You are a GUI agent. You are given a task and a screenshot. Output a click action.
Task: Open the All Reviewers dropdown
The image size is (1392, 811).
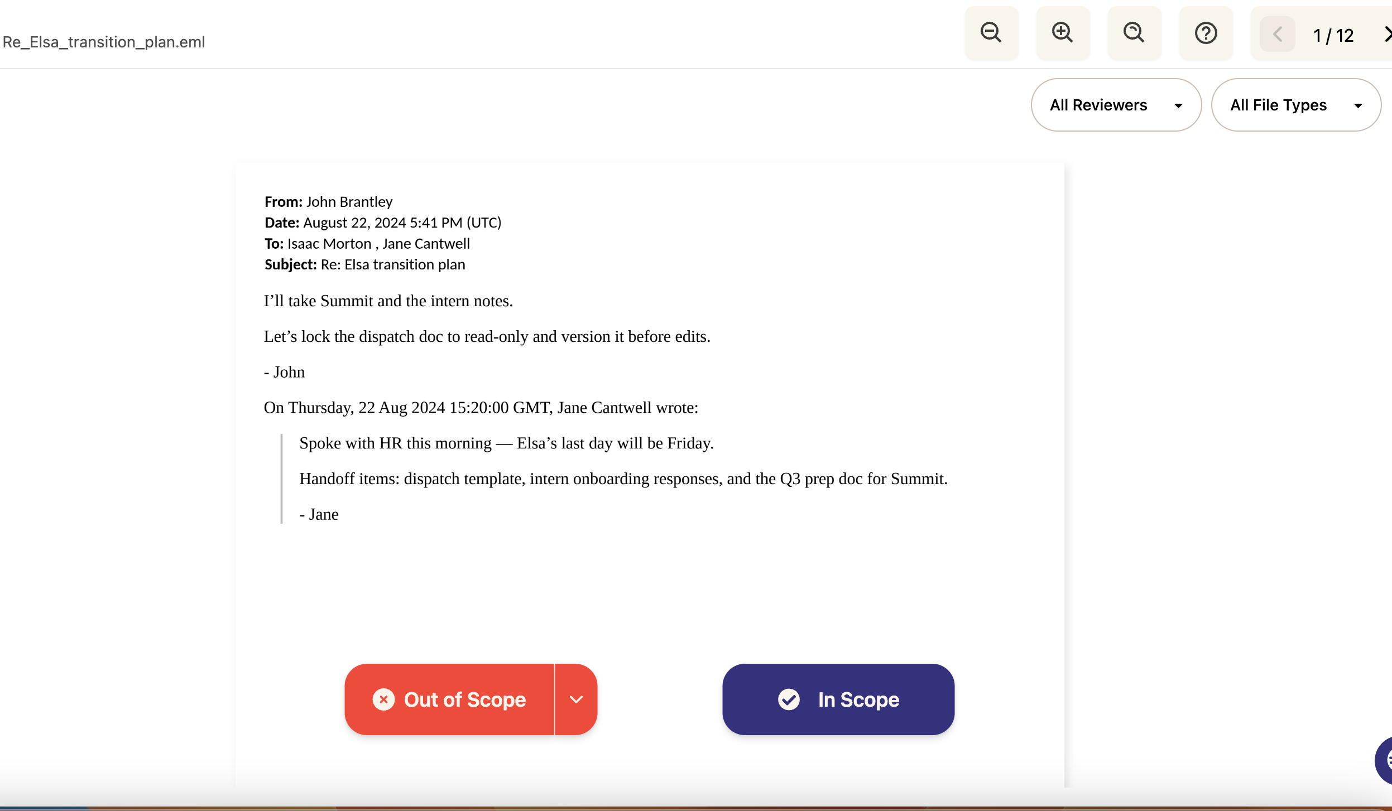(1116, 105)
